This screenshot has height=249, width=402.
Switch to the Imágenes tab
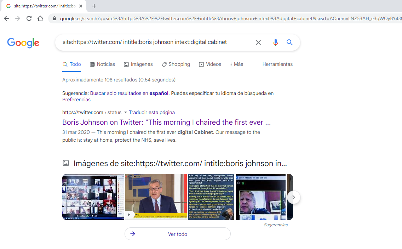coord(138,64)
